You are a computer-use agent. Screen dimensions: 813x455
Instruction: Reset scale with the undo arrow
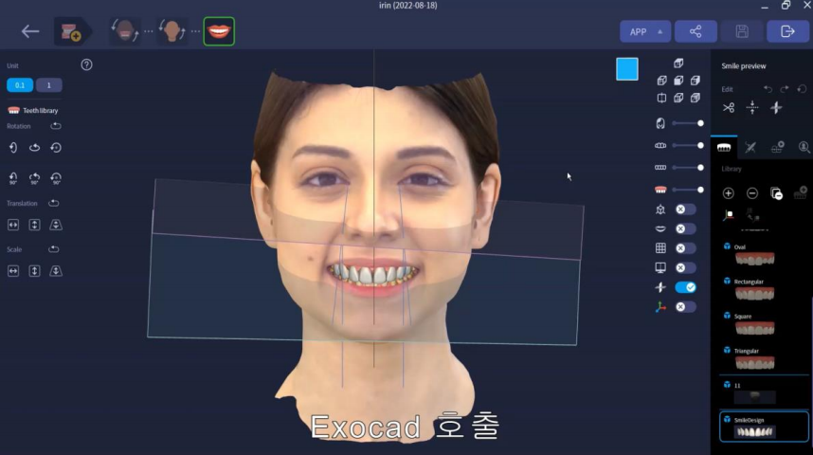click(x=53, y=249)
